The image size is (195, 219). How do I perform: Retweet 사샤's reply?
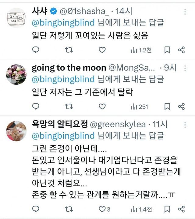click(69, 50)
